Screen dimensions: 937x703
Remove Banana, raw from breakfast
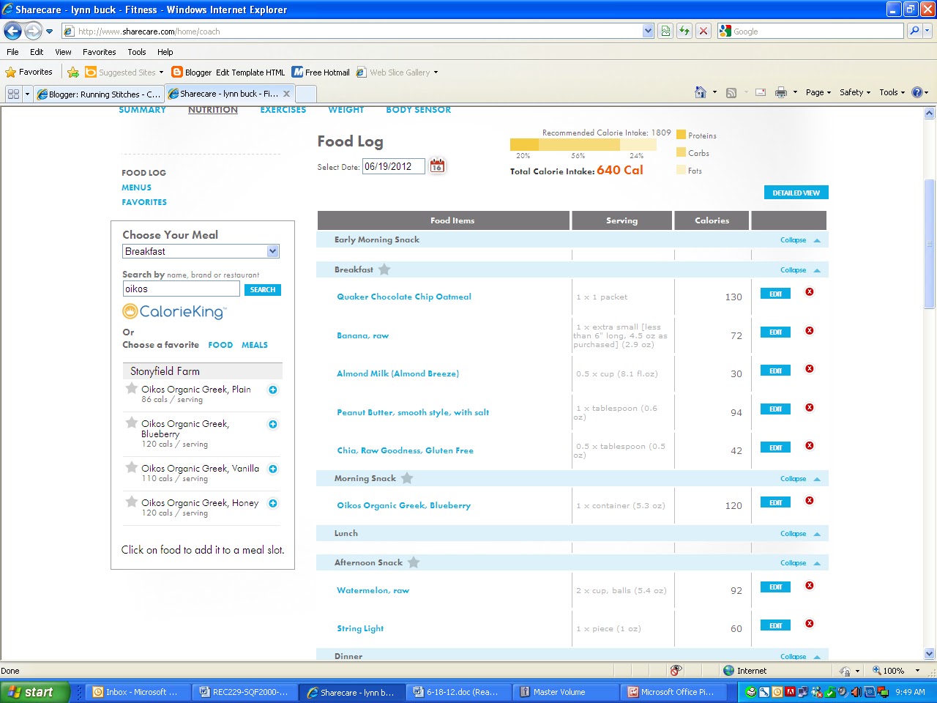point(810,330)
